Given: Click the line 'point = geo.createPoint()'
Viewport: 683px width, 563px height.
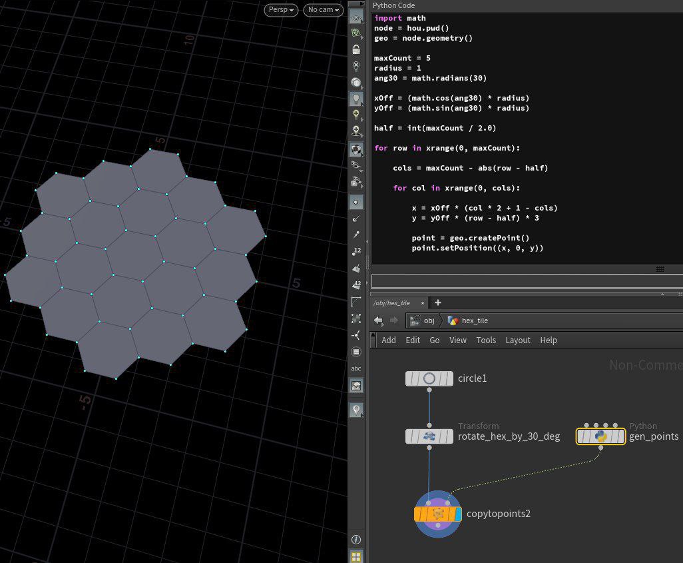Looking at the screenshot, I should tap(470, 238).
